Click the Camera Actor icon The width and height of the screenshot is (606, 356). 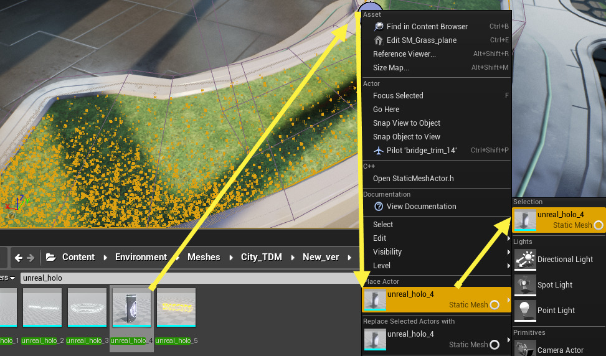[525, 349]
